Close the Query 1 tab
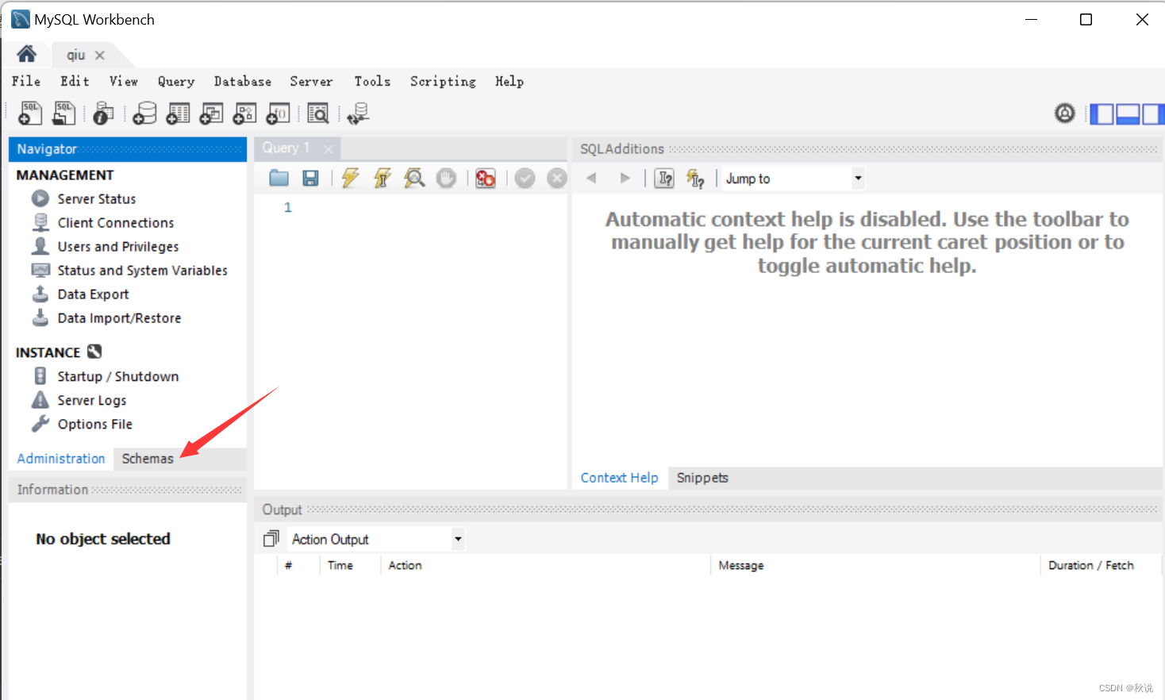This screenshot has height=700, width=1165. (328, 149)
